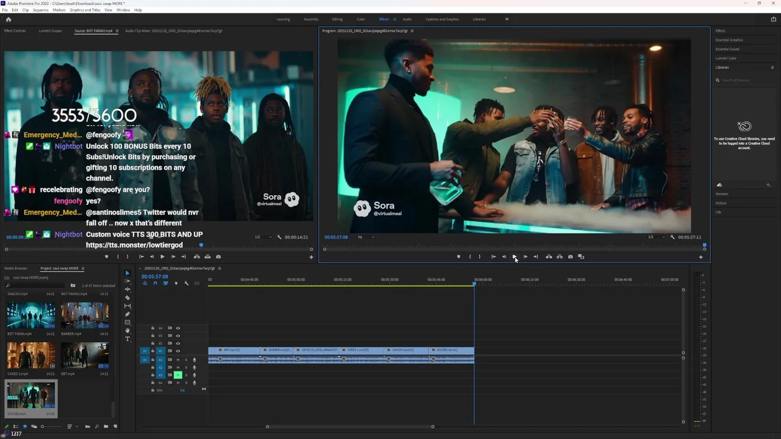Select CAKES 2.mp4 thumbnail in Project panel
This screenshot has width=781, height=439.
click(x=31, y=355)
